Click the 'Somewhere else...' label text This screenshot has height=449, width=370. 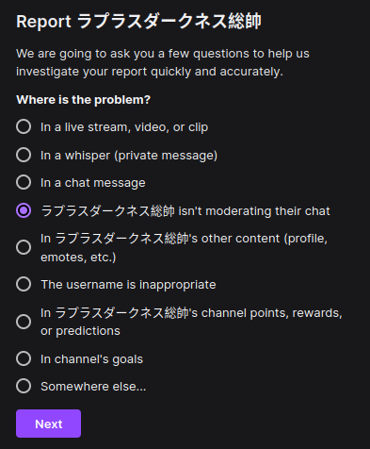coord(93,387)
